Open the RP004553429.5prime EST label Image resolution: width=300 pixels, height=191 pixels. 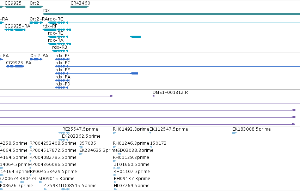tap(53, 172)
